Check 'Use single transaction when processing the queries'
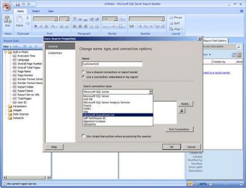The width and height of the screenshot is (246, 188). (84, 136)
